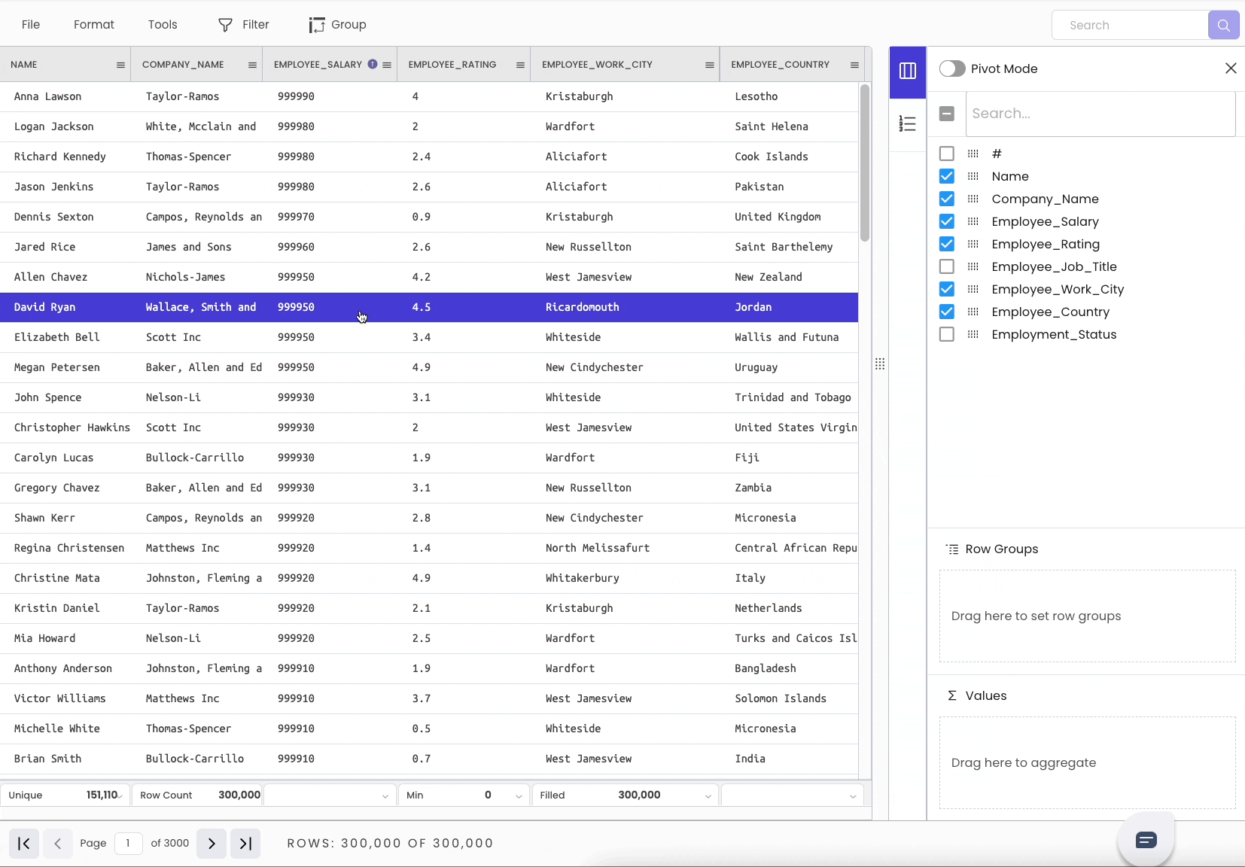Expand the Min aggregation dropdown
This screenshot has height=867, width=1245.
point(519,796)
